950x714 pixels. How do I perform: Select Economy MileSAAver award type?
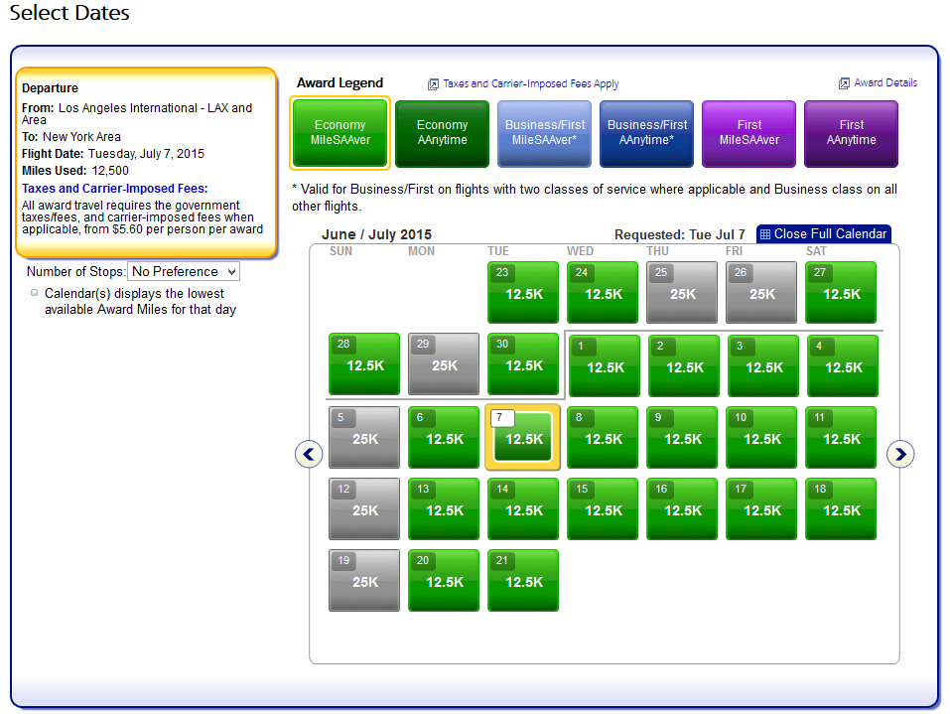pos(339,133)
